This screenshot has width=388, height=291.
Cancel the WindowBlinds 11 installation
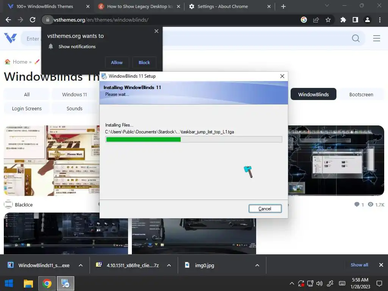point(265,209)
